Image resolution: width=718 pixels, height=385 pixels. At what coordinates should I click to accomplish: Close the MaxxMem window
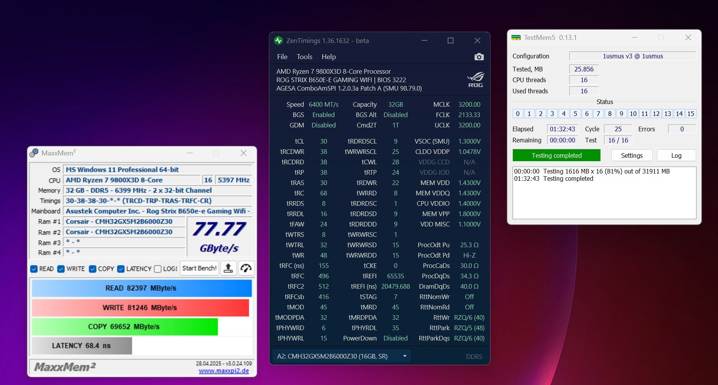pyautogui.click(x=243, y=153)
